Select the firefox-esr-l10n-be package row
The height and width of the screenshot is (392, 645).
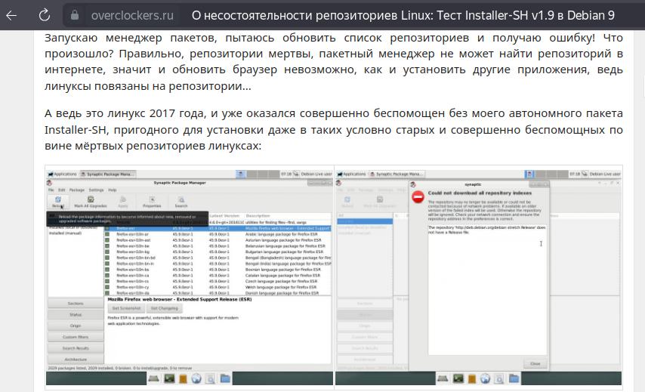click(218, 246)
